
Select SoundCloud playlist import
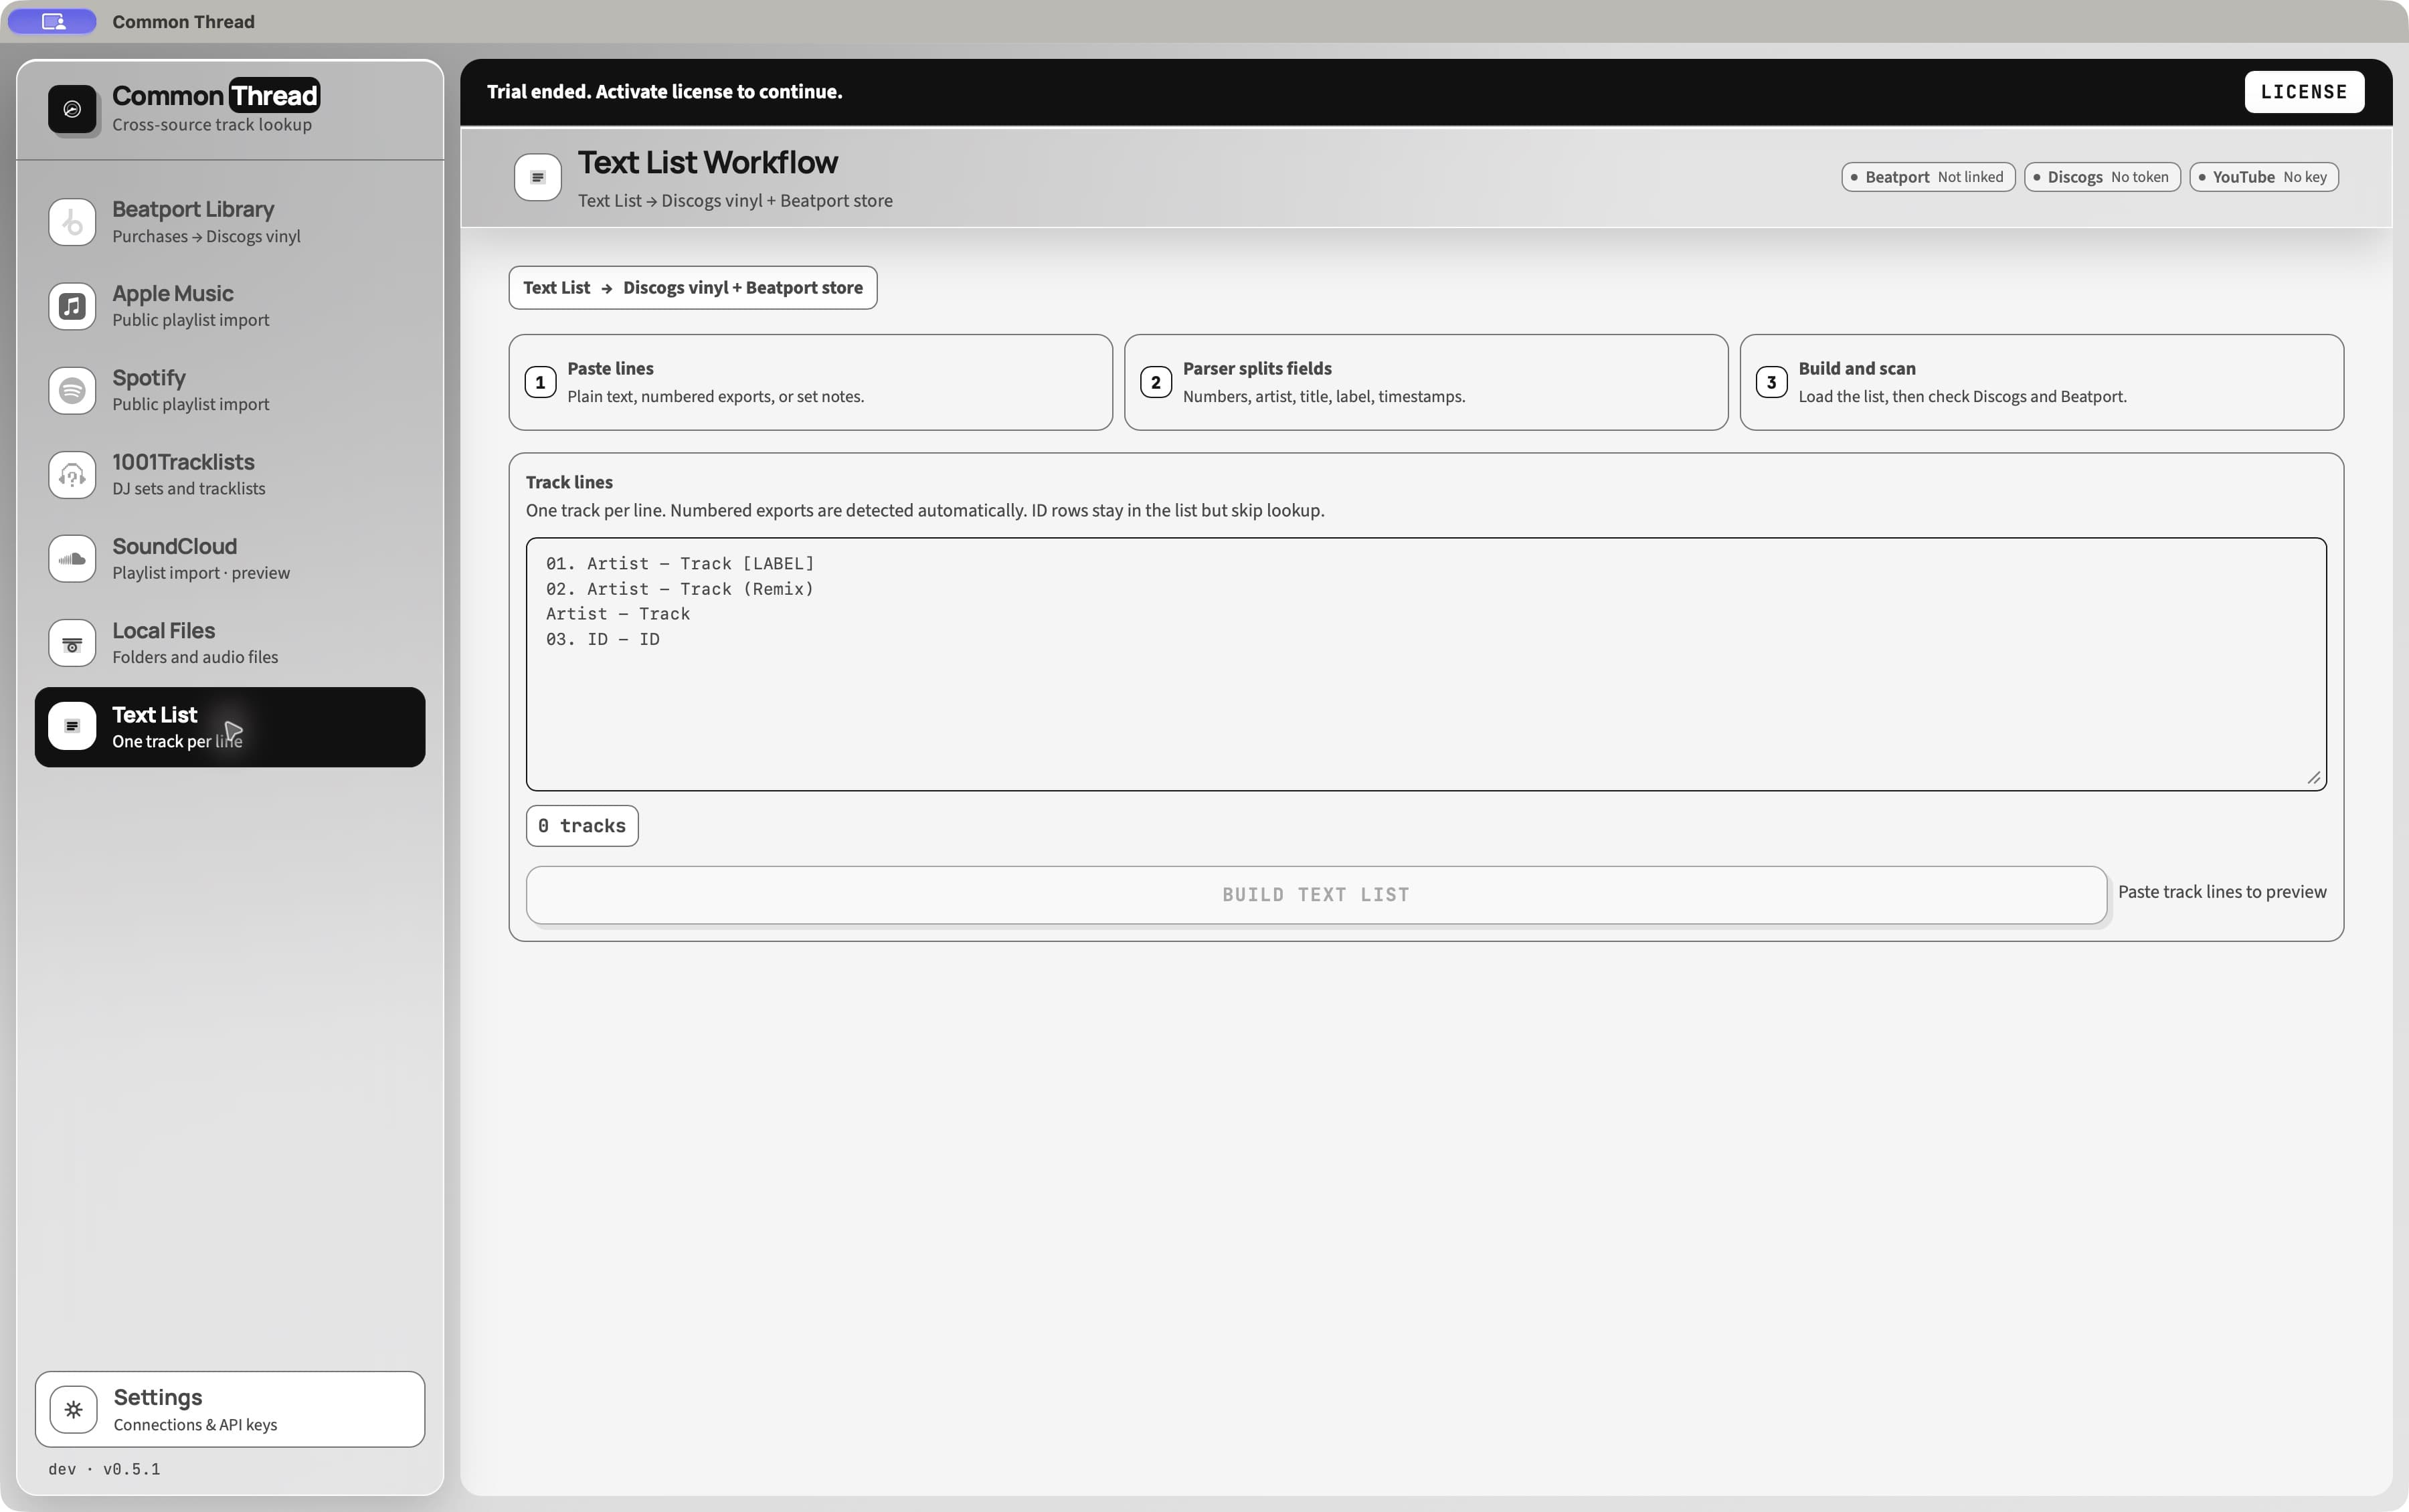pos(230,559)
